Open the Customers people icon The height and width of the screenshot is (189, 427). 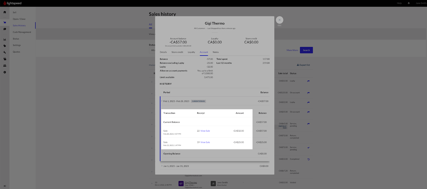pyautogui.click(x=5, y=66)
